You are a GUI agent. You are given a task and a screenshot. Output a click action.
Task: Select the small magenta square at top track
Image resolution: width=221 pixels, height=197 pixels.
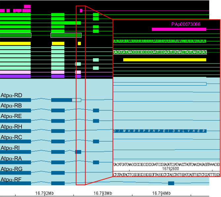coord(81,11)
